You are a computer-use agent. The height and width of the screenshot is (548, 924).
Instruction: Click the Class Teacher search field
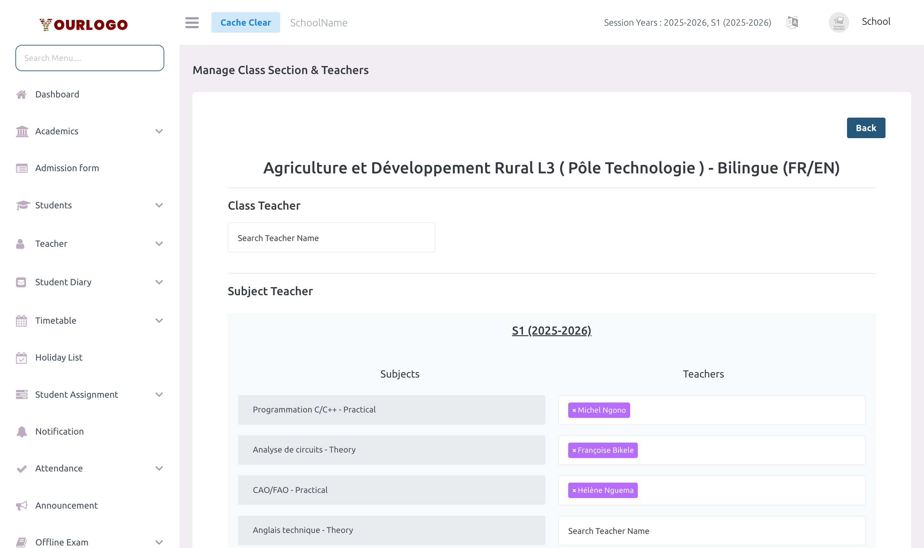(x=331, y=237)
